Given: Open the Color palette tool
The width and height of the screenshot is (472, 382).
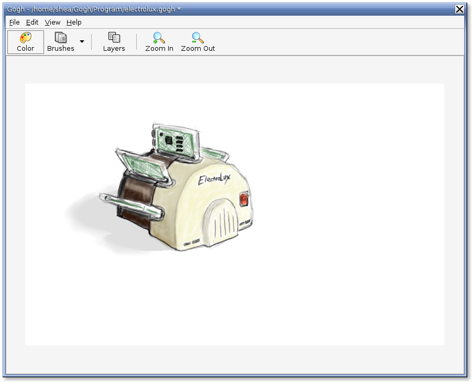Looking at the screenshot, I should (x=26, y=42).
